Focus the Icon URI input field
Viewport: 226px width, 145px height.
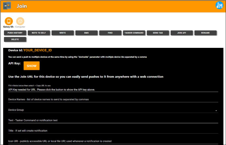pos(113,141)
